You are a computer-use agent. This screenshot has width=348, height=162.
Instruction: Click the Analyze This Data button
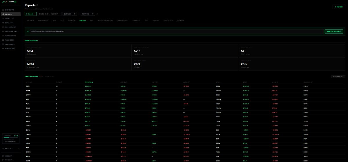point(334,31)
